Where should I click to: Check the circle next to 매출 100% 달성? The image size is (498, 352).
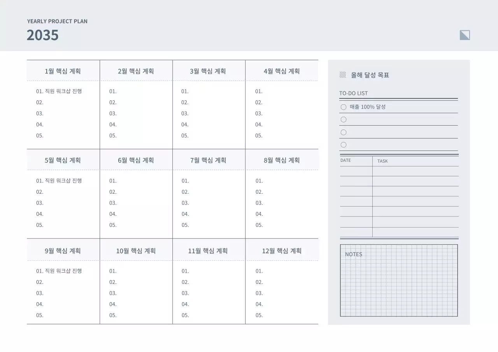tap(344, 107)
